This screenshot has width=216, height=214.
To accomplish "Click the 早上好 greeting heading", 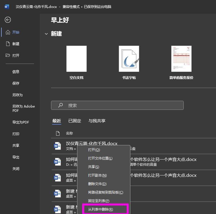I will 60,20.
